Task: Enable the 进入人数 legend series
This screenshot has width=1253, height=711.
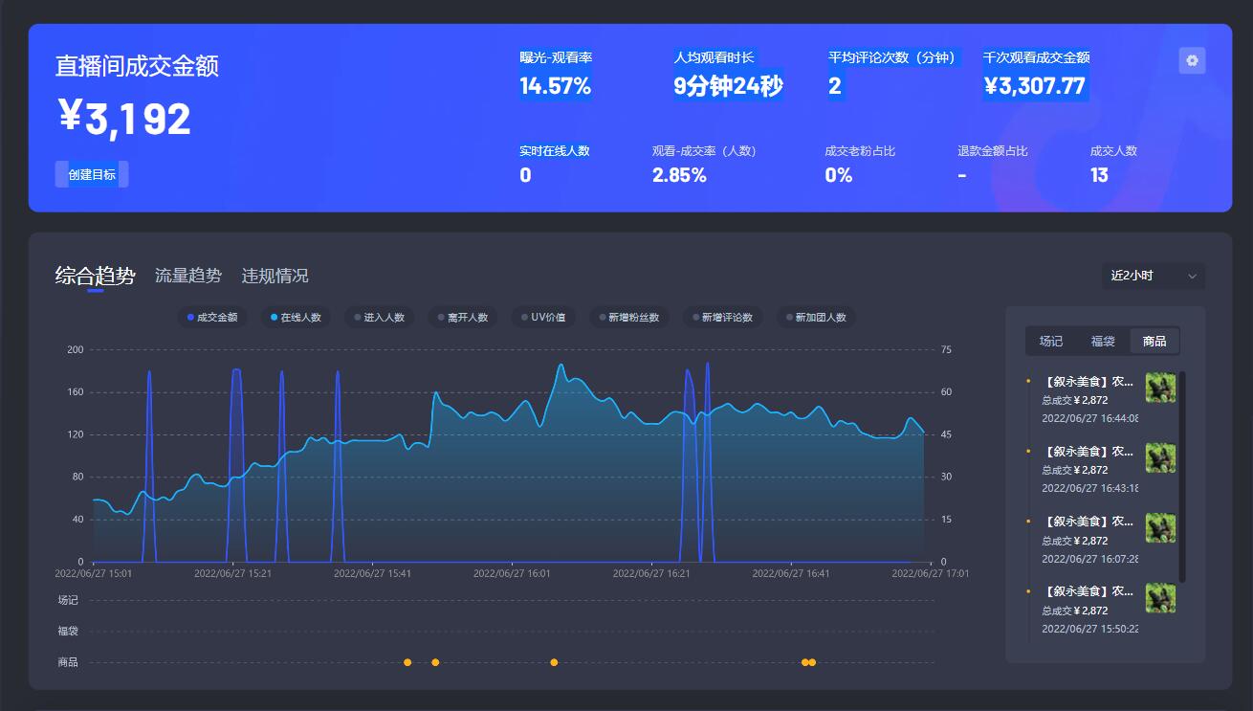Action: click(379, 318)
